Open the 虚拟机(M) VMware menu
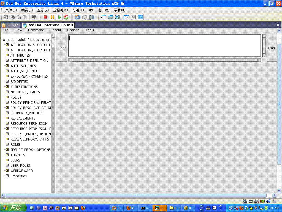 click(x=60, y=10)
